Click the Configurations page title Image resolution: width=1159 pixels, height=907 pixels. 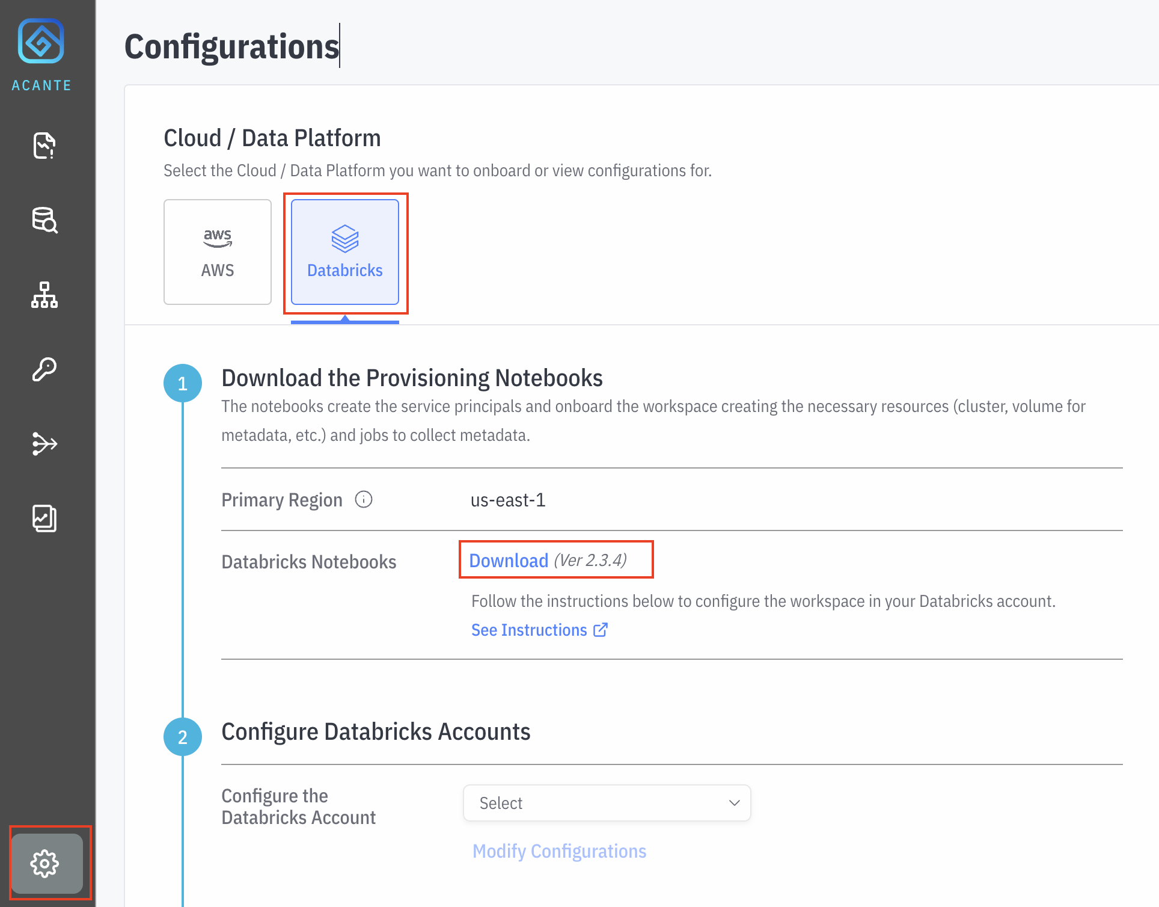(x=232, y=46)
